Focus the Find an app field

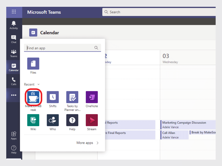pyautogui.click(x=62, y=48)
